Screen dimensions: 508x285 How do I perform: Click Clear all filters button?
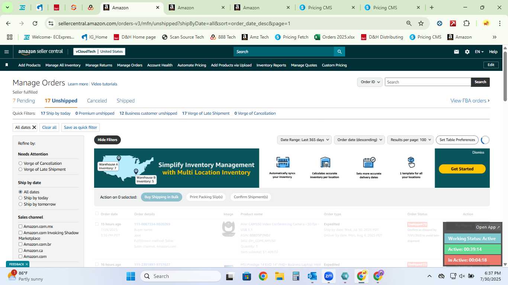49,127
